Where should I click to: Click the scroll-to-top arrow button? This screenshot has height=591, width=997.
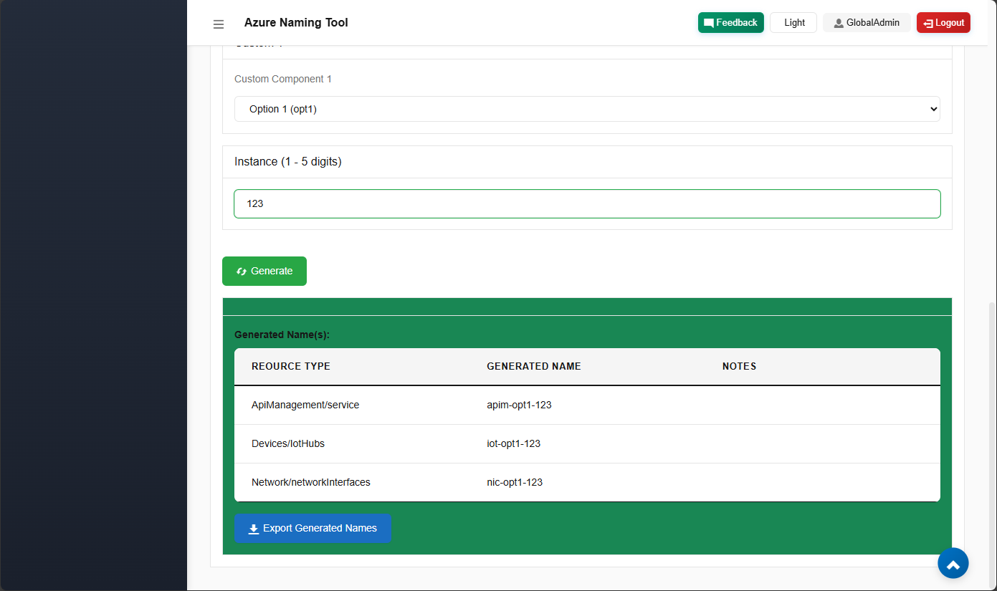pyautogui.click(x=953, y=564)
